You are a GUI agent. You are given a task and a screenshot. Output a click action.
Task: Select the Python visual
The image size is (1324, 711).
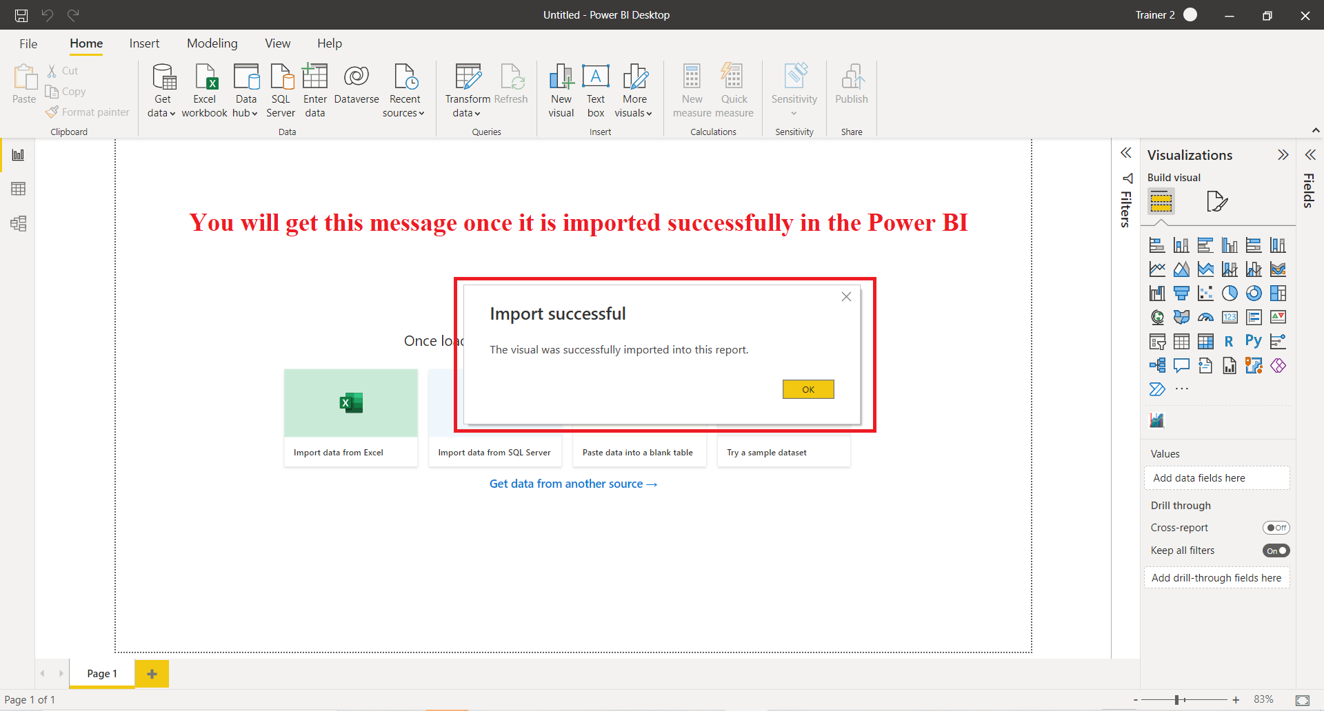[x=1254, y=342]
